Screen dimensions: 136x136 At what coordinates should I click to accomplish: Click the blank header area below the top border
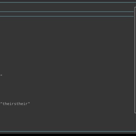(x=67, y=7)
